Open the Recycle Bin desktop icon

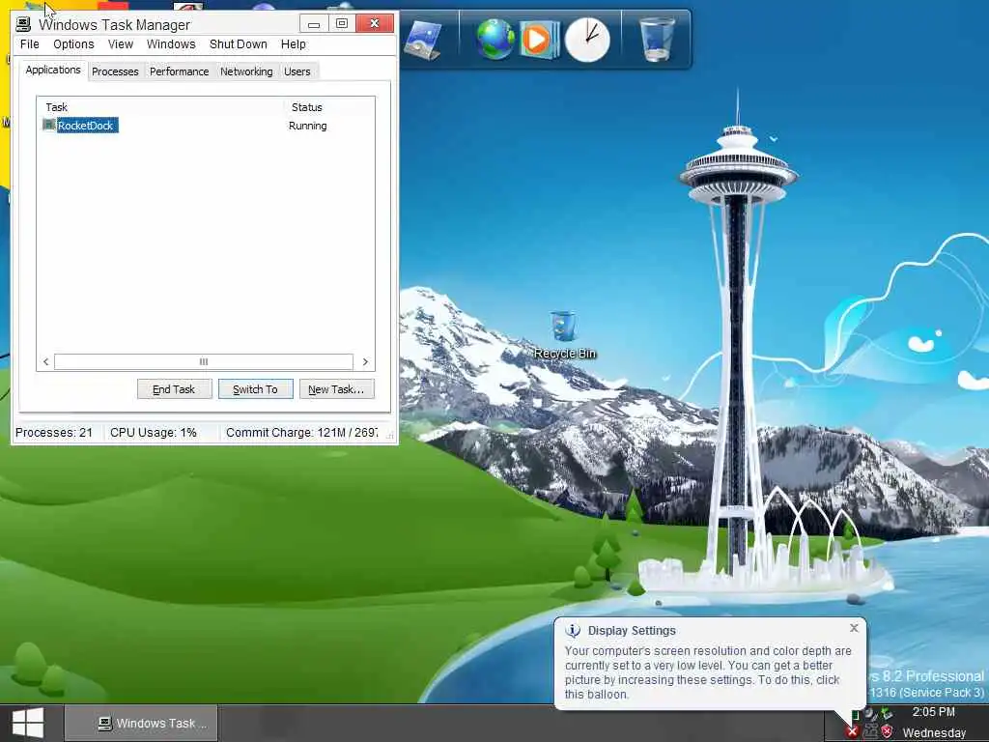coord(563,335)
